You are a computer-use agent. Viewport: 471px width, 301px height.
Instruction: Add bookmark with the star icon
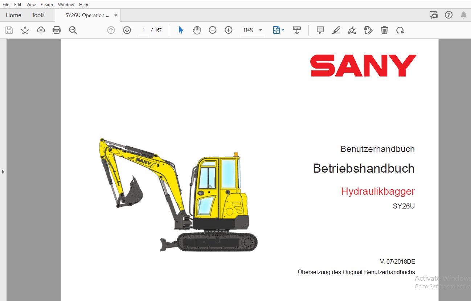pyautogui.click(x=25, y=30)
